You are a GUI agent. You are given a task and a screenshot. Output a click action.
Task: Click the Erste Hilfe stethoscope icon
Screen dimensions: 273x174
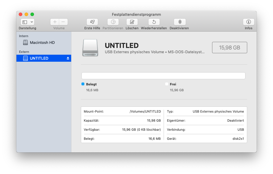coord(92,22)
